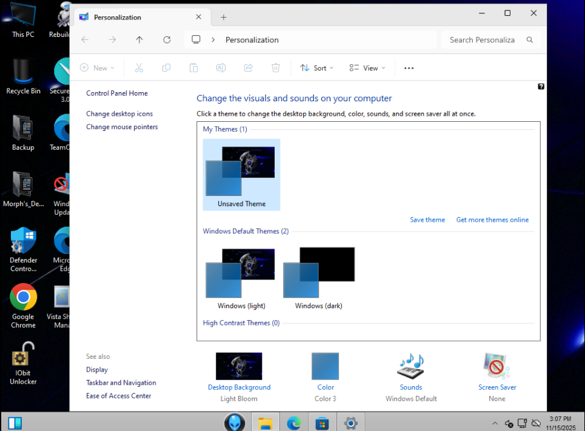
Task: Go up one folder level
Action: point(139,40)
